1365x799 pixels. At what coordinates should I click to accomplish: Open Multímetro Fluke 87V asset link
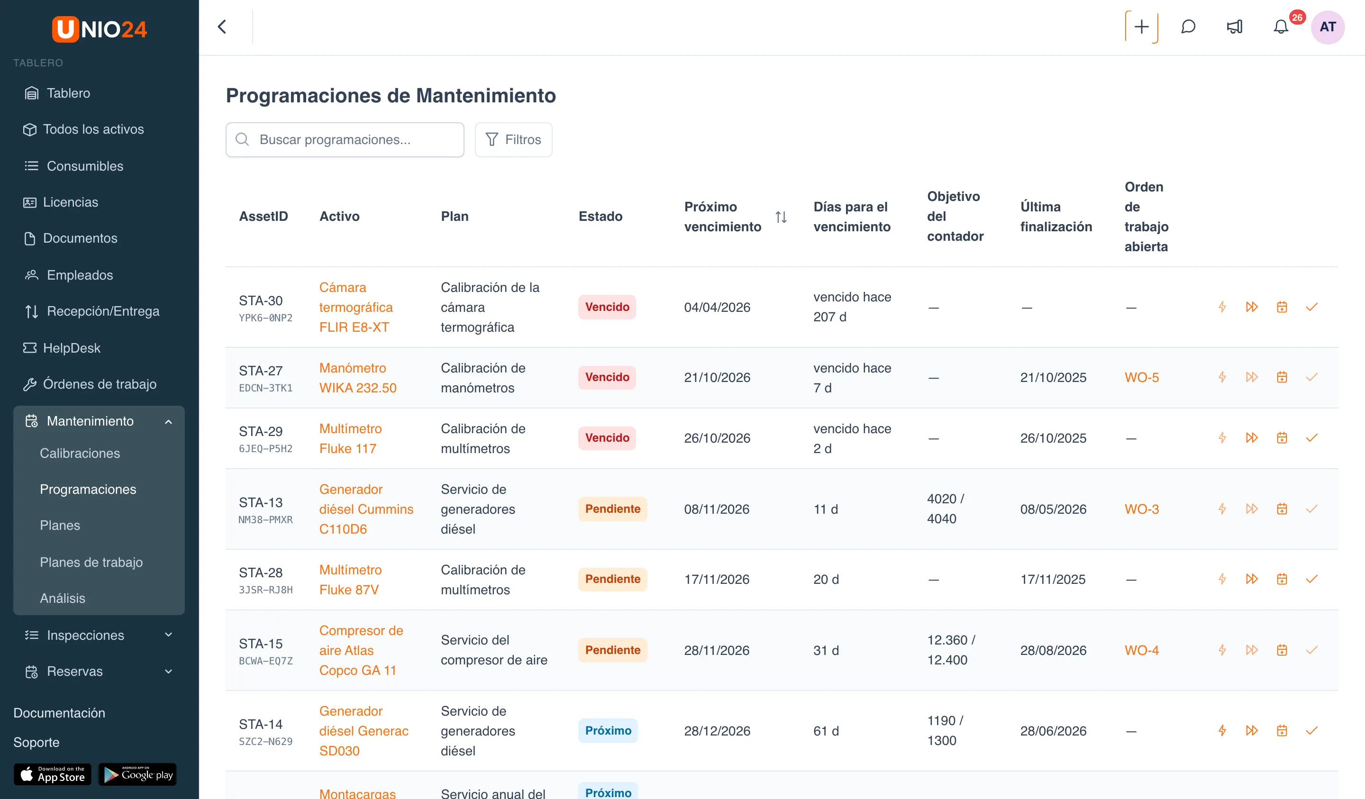point(350,580)
